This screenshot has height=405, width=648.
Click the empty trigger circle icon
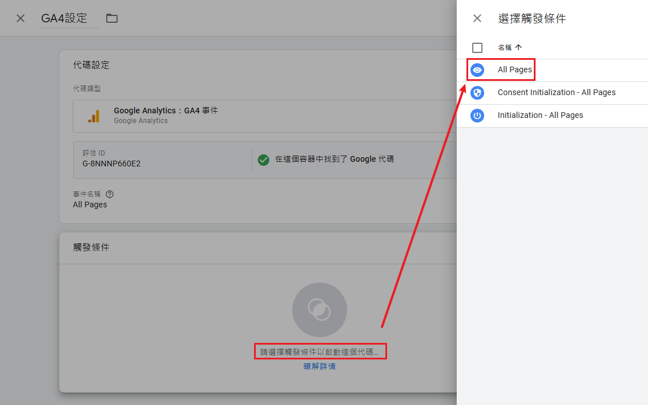click(x=320, y=310)
